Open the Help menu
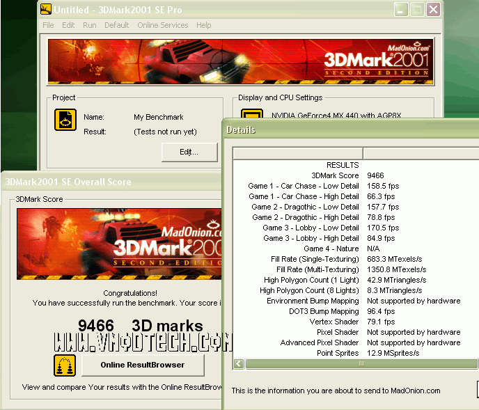Image resolution: width=479 pixels, height=410 pixels. (x=203, y=25)
